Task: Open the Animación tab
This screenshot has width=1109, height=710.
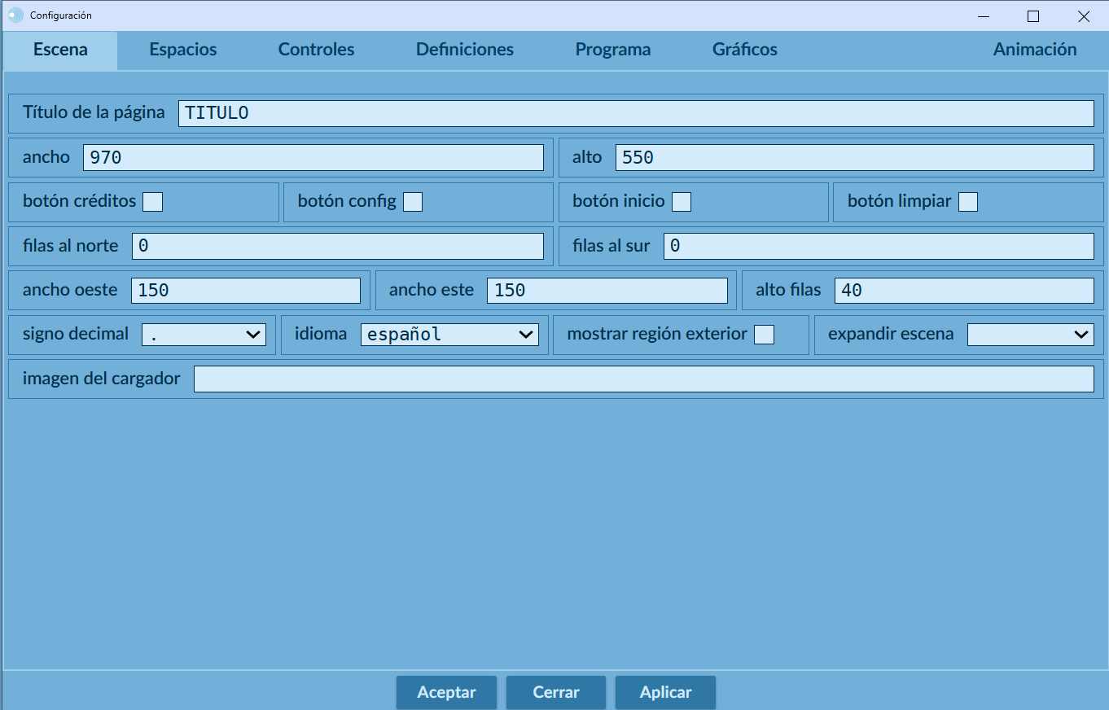Action: pos(1034,50)
